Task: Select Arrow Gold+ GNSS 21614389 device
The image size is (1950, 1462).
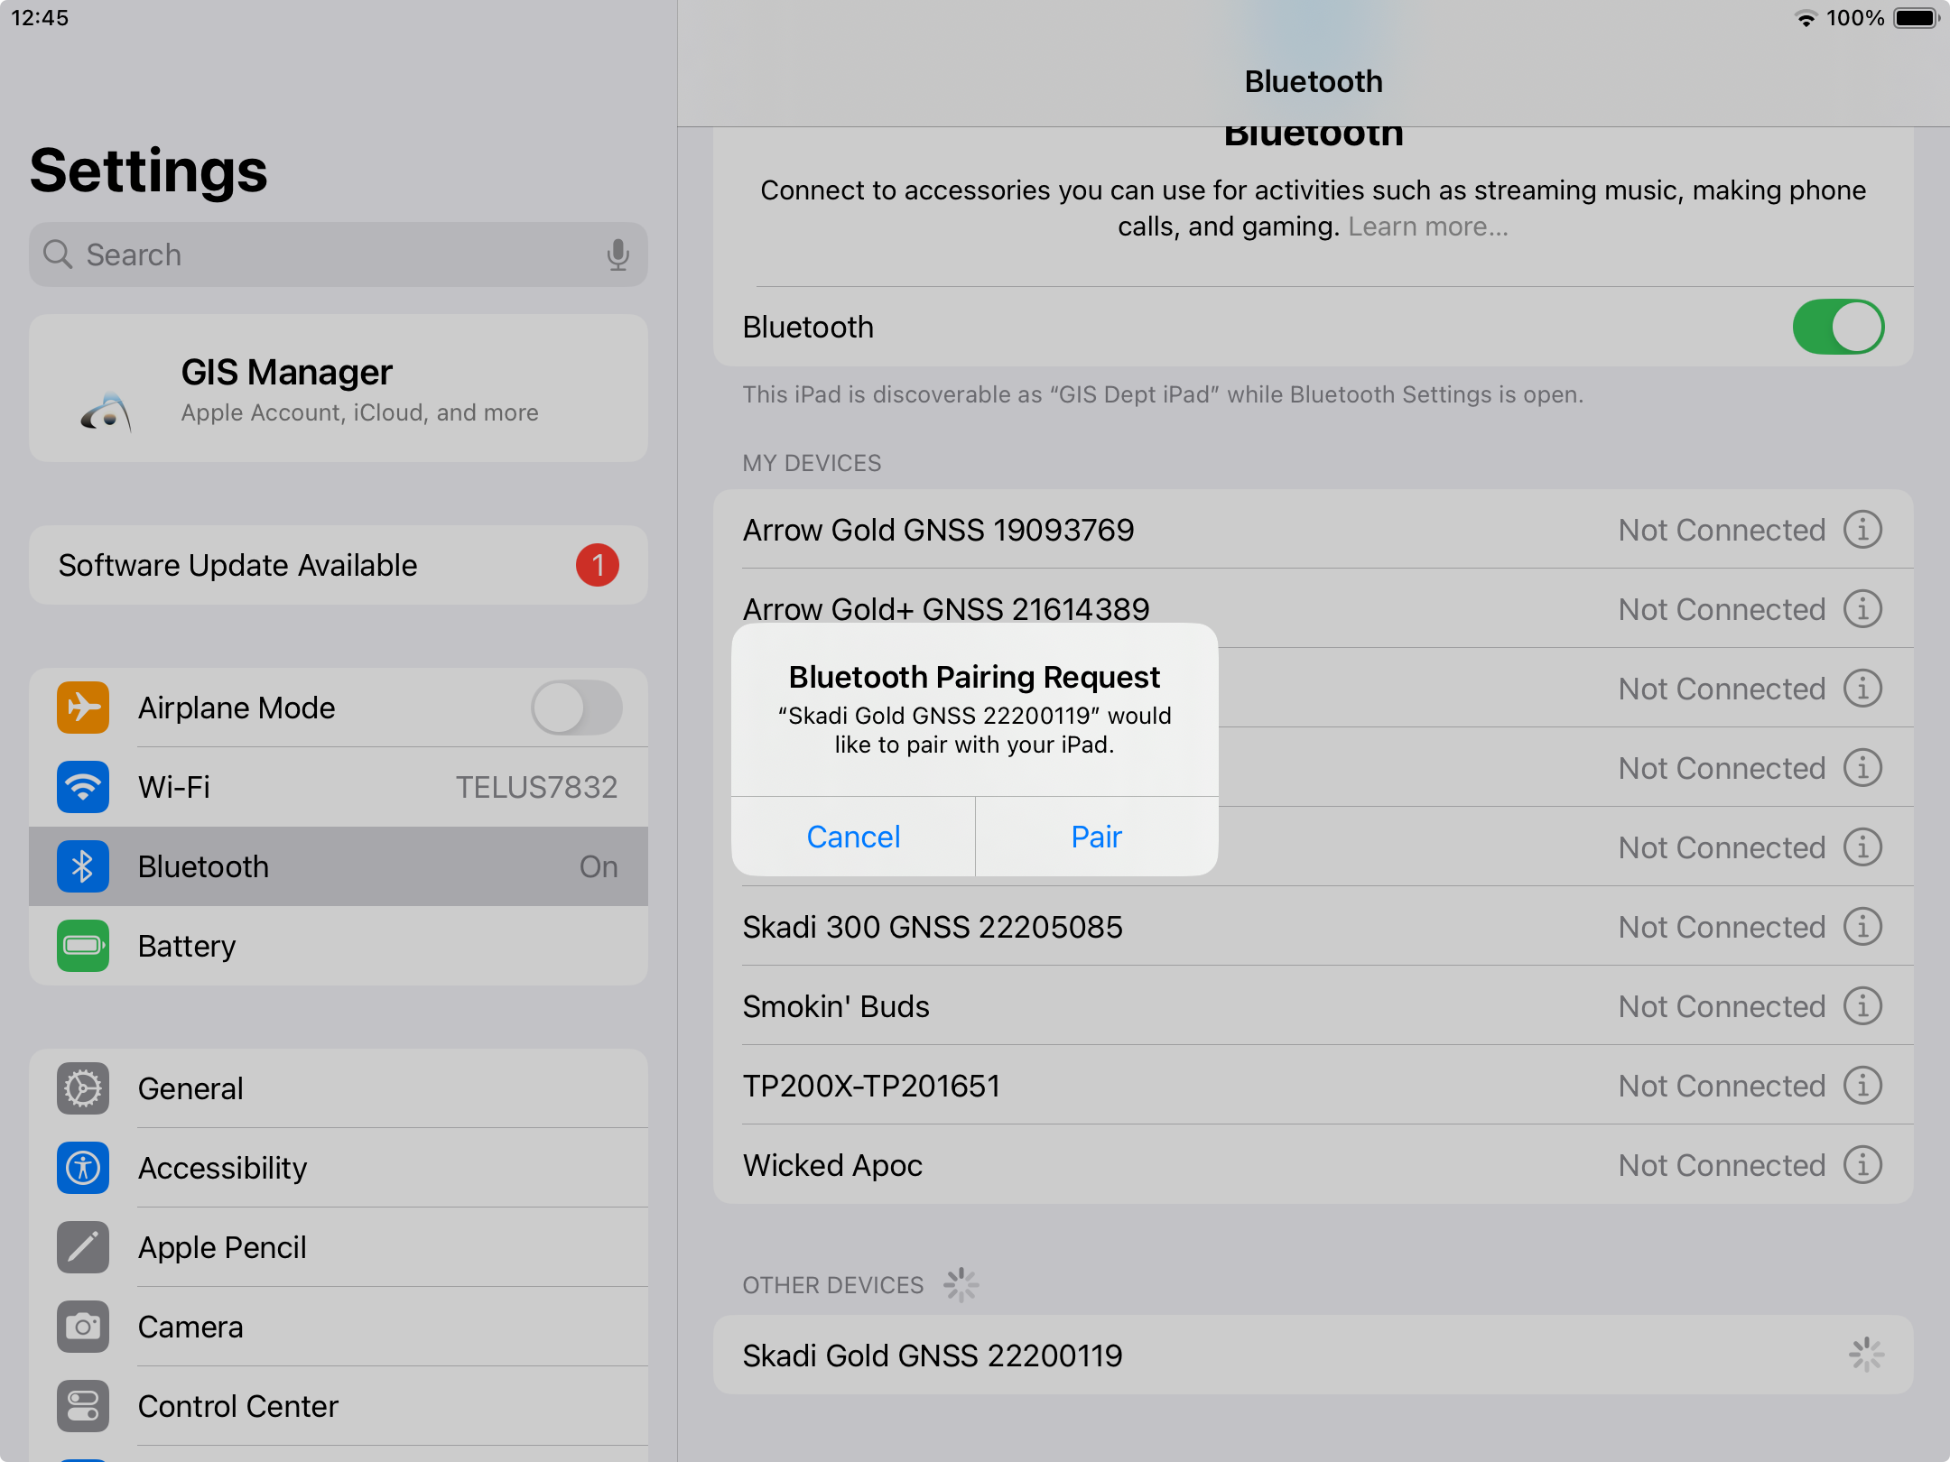Action: point(1314,609)
